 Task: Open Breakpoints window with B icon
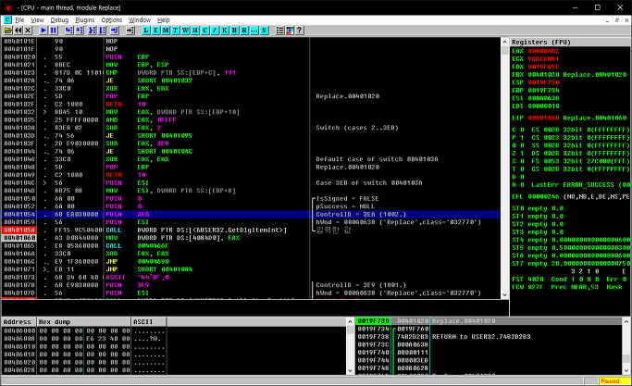235,31
